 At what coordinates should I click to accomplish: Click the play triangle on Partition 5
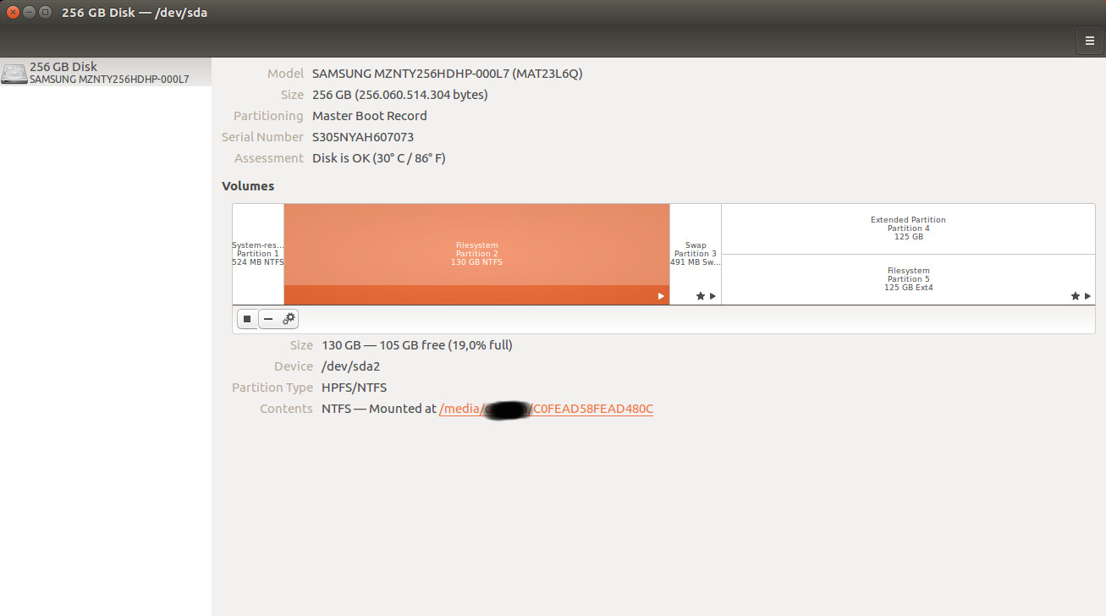pyautogui.click(x=1087, y=296)
